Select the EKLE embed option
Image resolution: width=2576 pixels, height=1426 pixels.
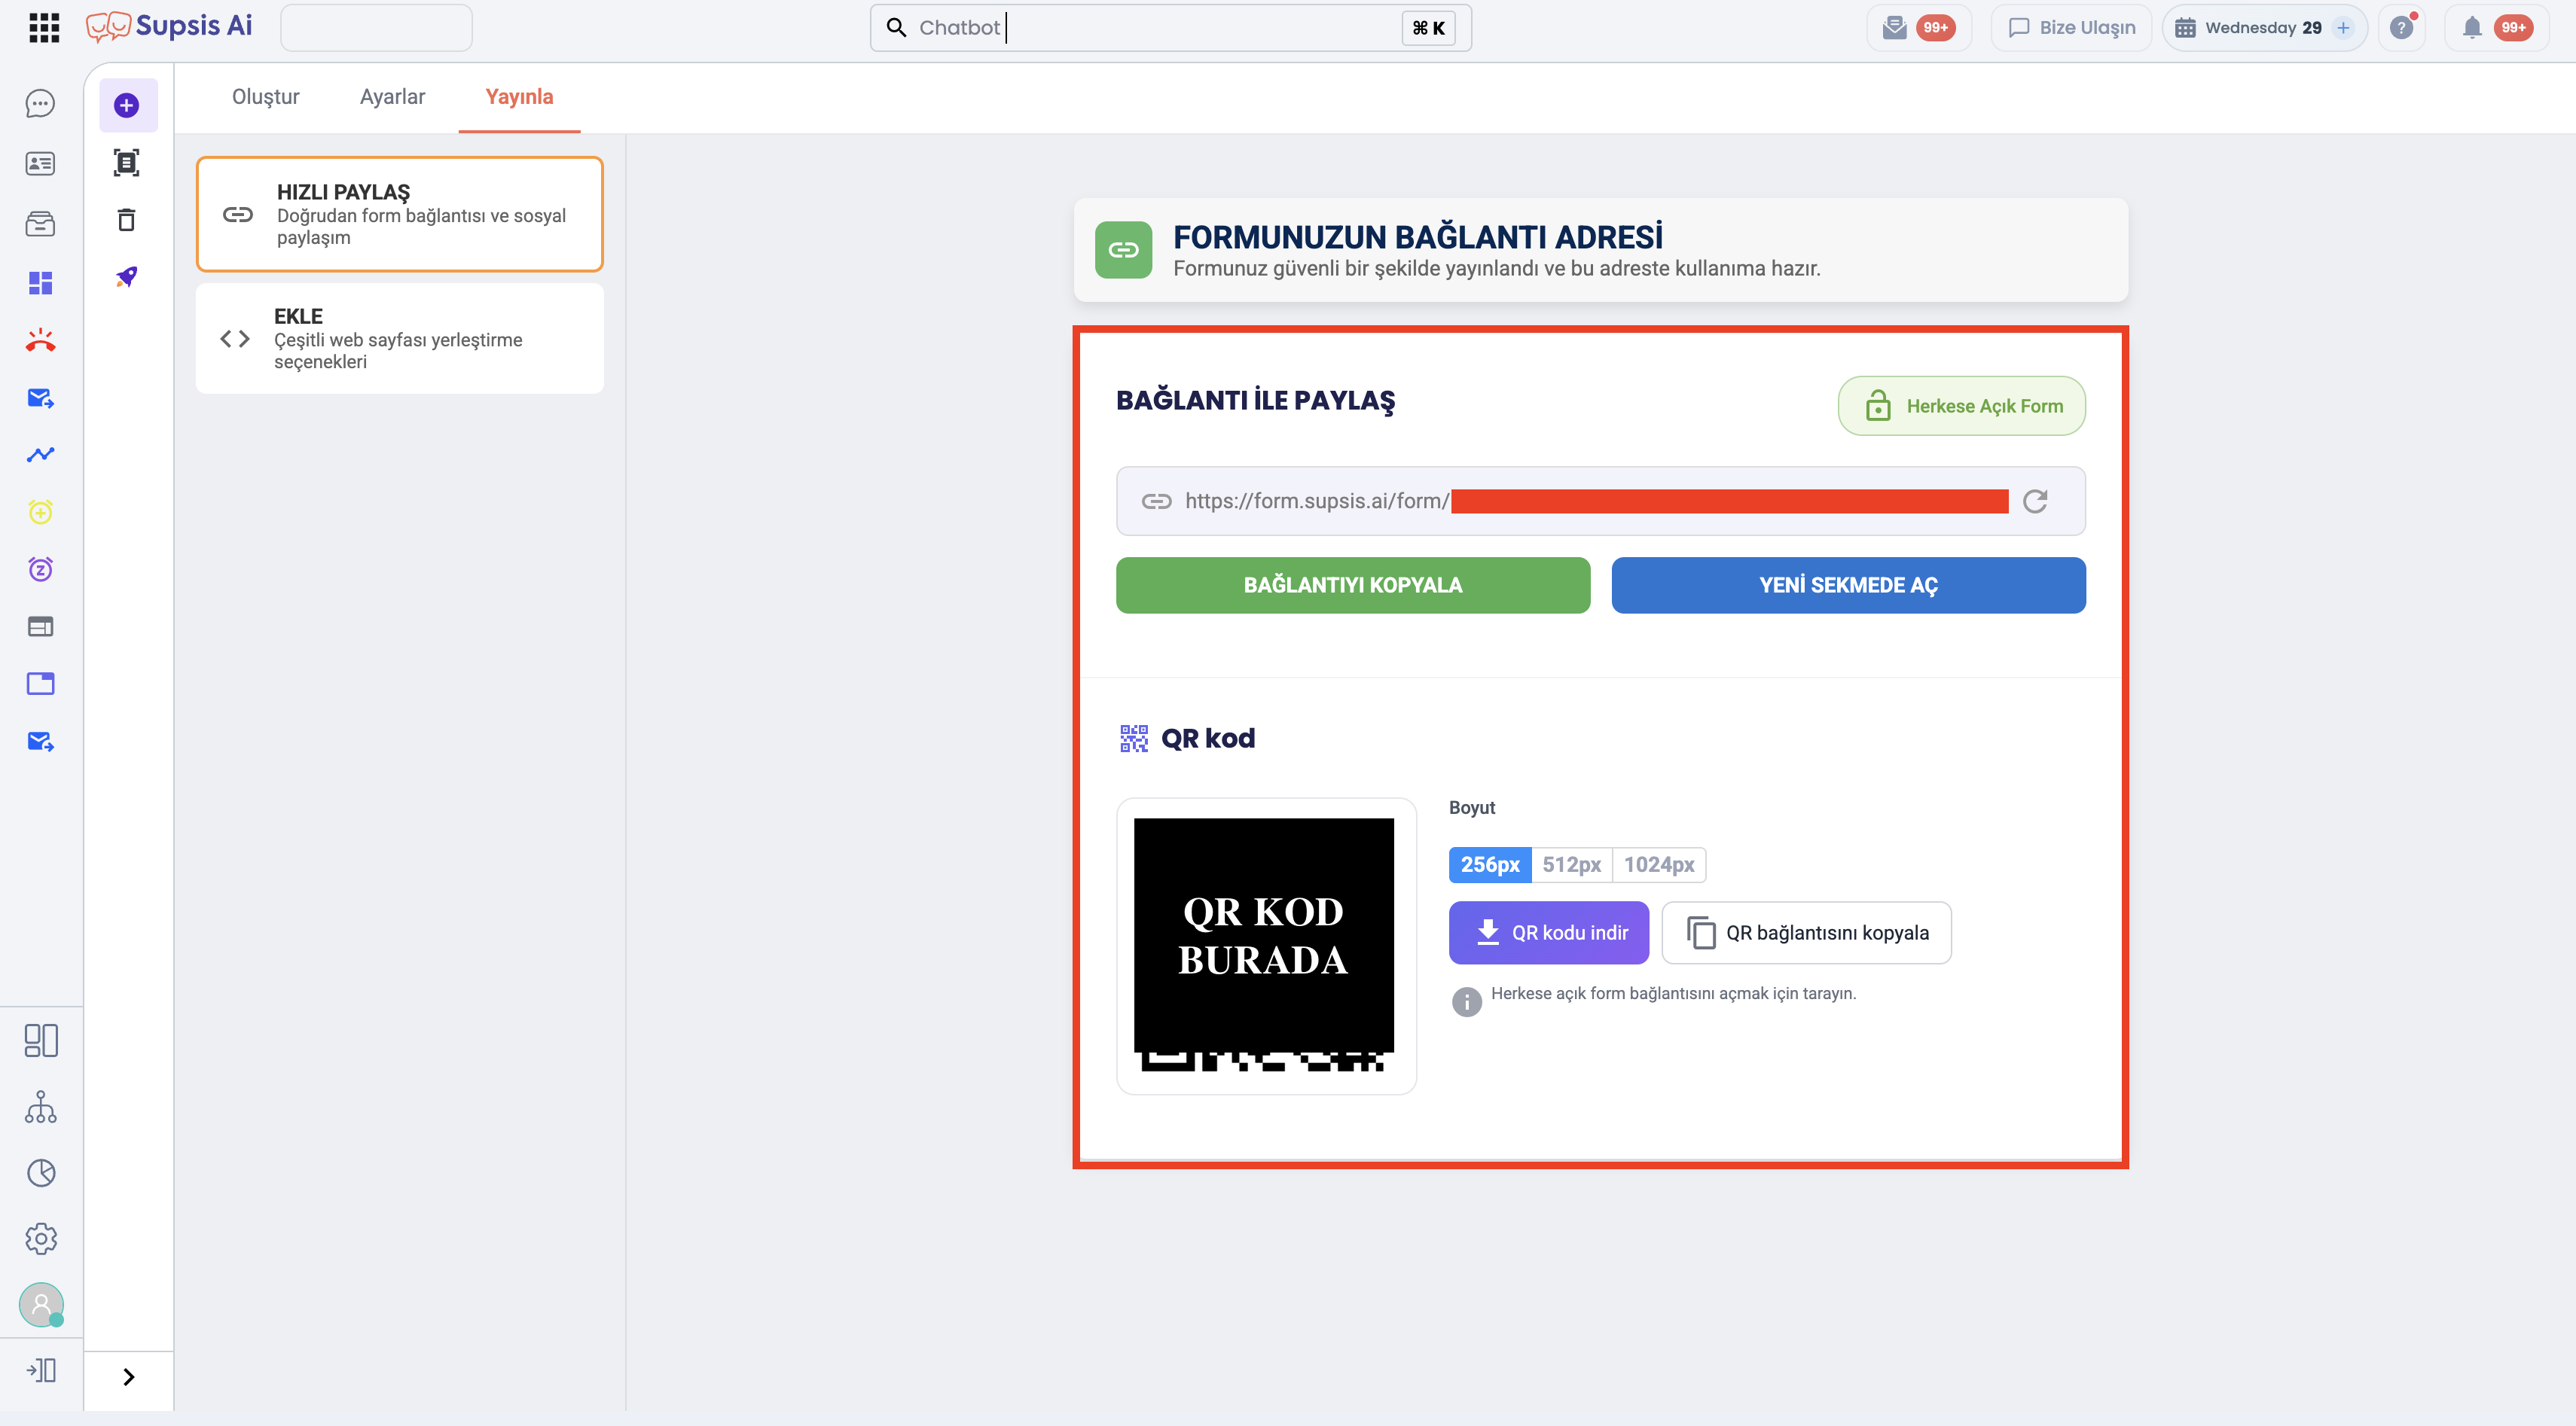point(400,339)
